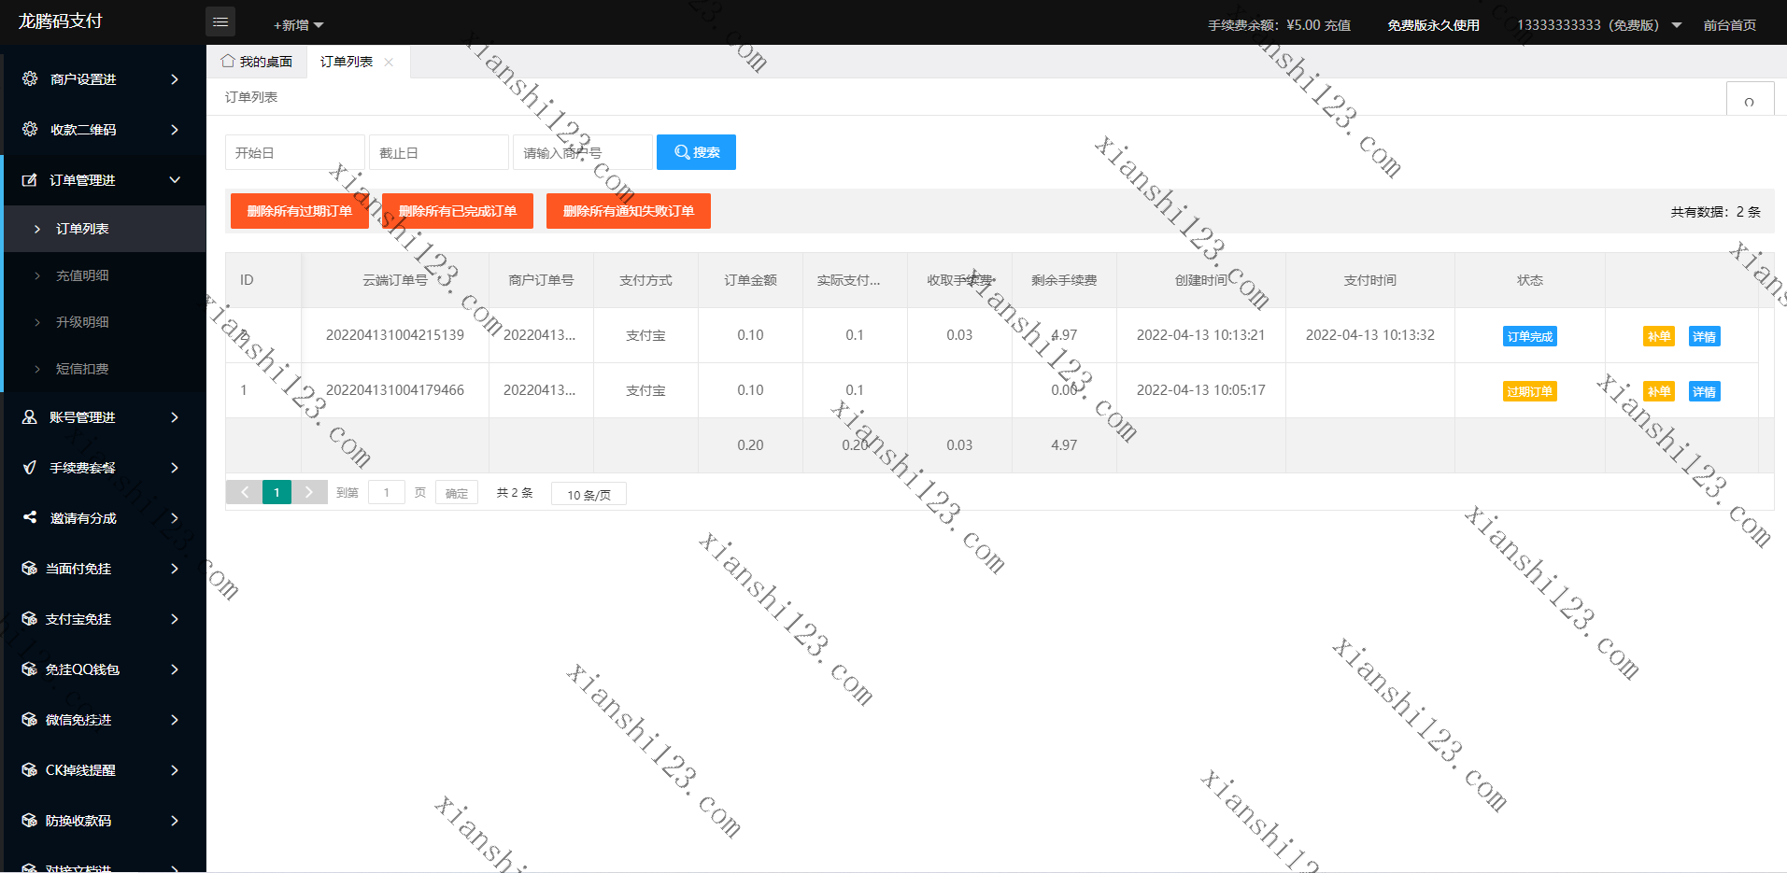1787x873 pixels.
Task: Expand the 收款二维码 menu chevron
Action: point(175,130)
